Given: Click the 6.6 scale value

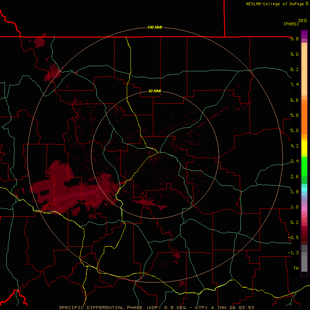Looking at the screenshot, I should pos(294,100).
